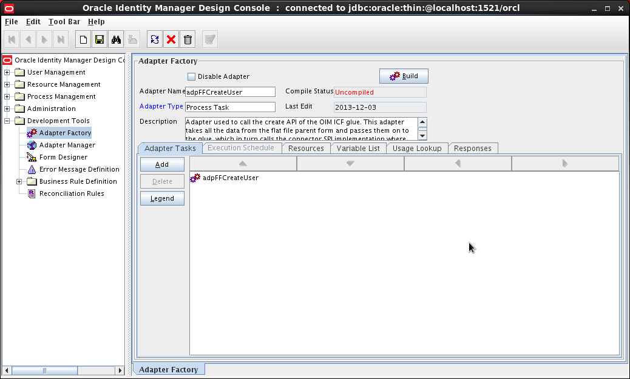Click Reconciliation Rules icon in tree
This screenshot has width=630, height=379.
(x=32, y=193)
